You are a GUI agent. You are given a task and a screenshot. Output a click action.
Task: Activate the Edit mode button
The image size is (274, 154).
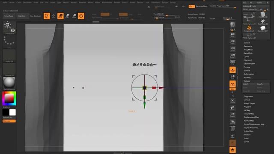click(x=47, y=16)
